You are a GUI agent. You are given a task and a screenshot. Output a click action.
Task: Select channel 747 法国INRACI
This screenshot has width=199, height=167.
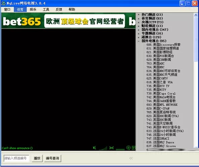tap(158, 139)
